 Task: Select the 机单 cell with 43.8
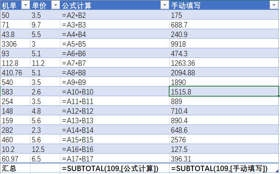pyautogui.click(x=15, y=34)
